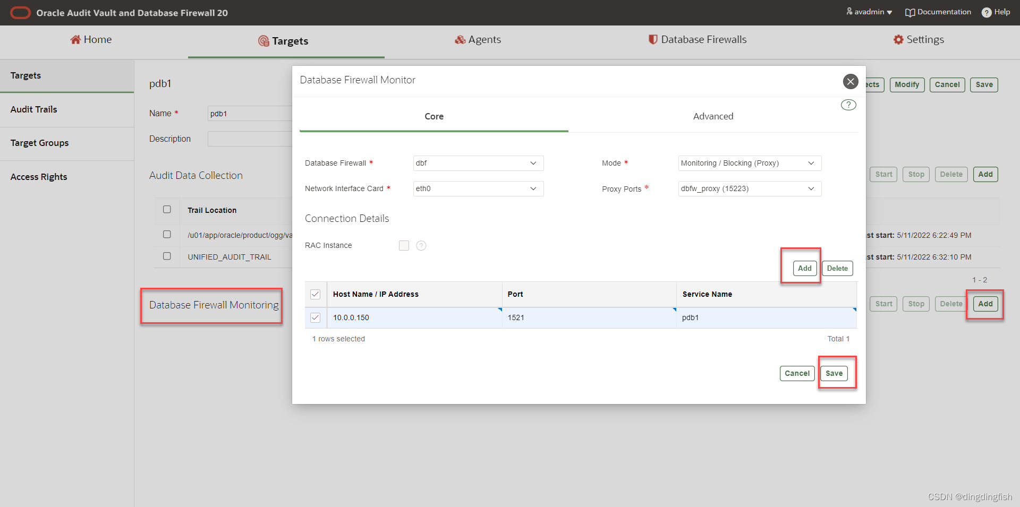Viewport: 1020px width, 507px height.
Task: Click the Name input field pdb1
Action: (x=250, y=114)
